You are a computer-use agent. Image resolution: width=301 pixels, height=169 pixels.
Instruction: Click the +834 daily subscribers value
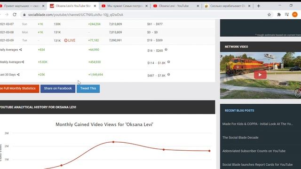pyautogui.click(x=41, y=50)
